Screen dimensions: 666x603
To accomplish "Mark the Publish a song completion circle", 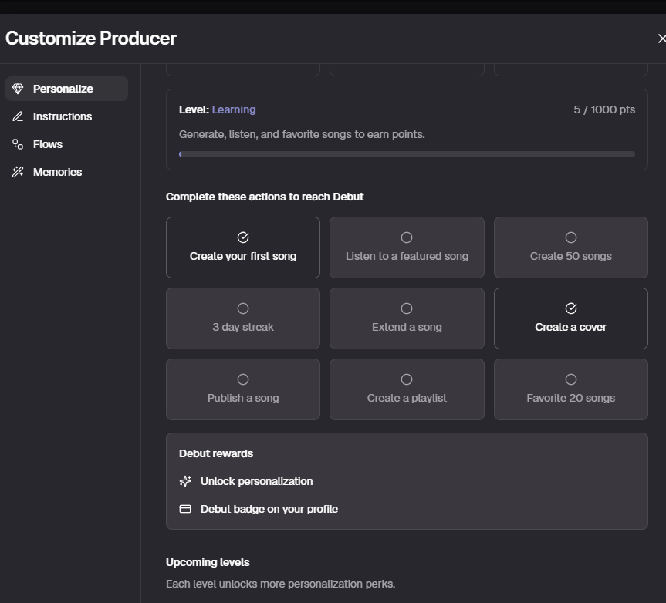I will [242, 379].
